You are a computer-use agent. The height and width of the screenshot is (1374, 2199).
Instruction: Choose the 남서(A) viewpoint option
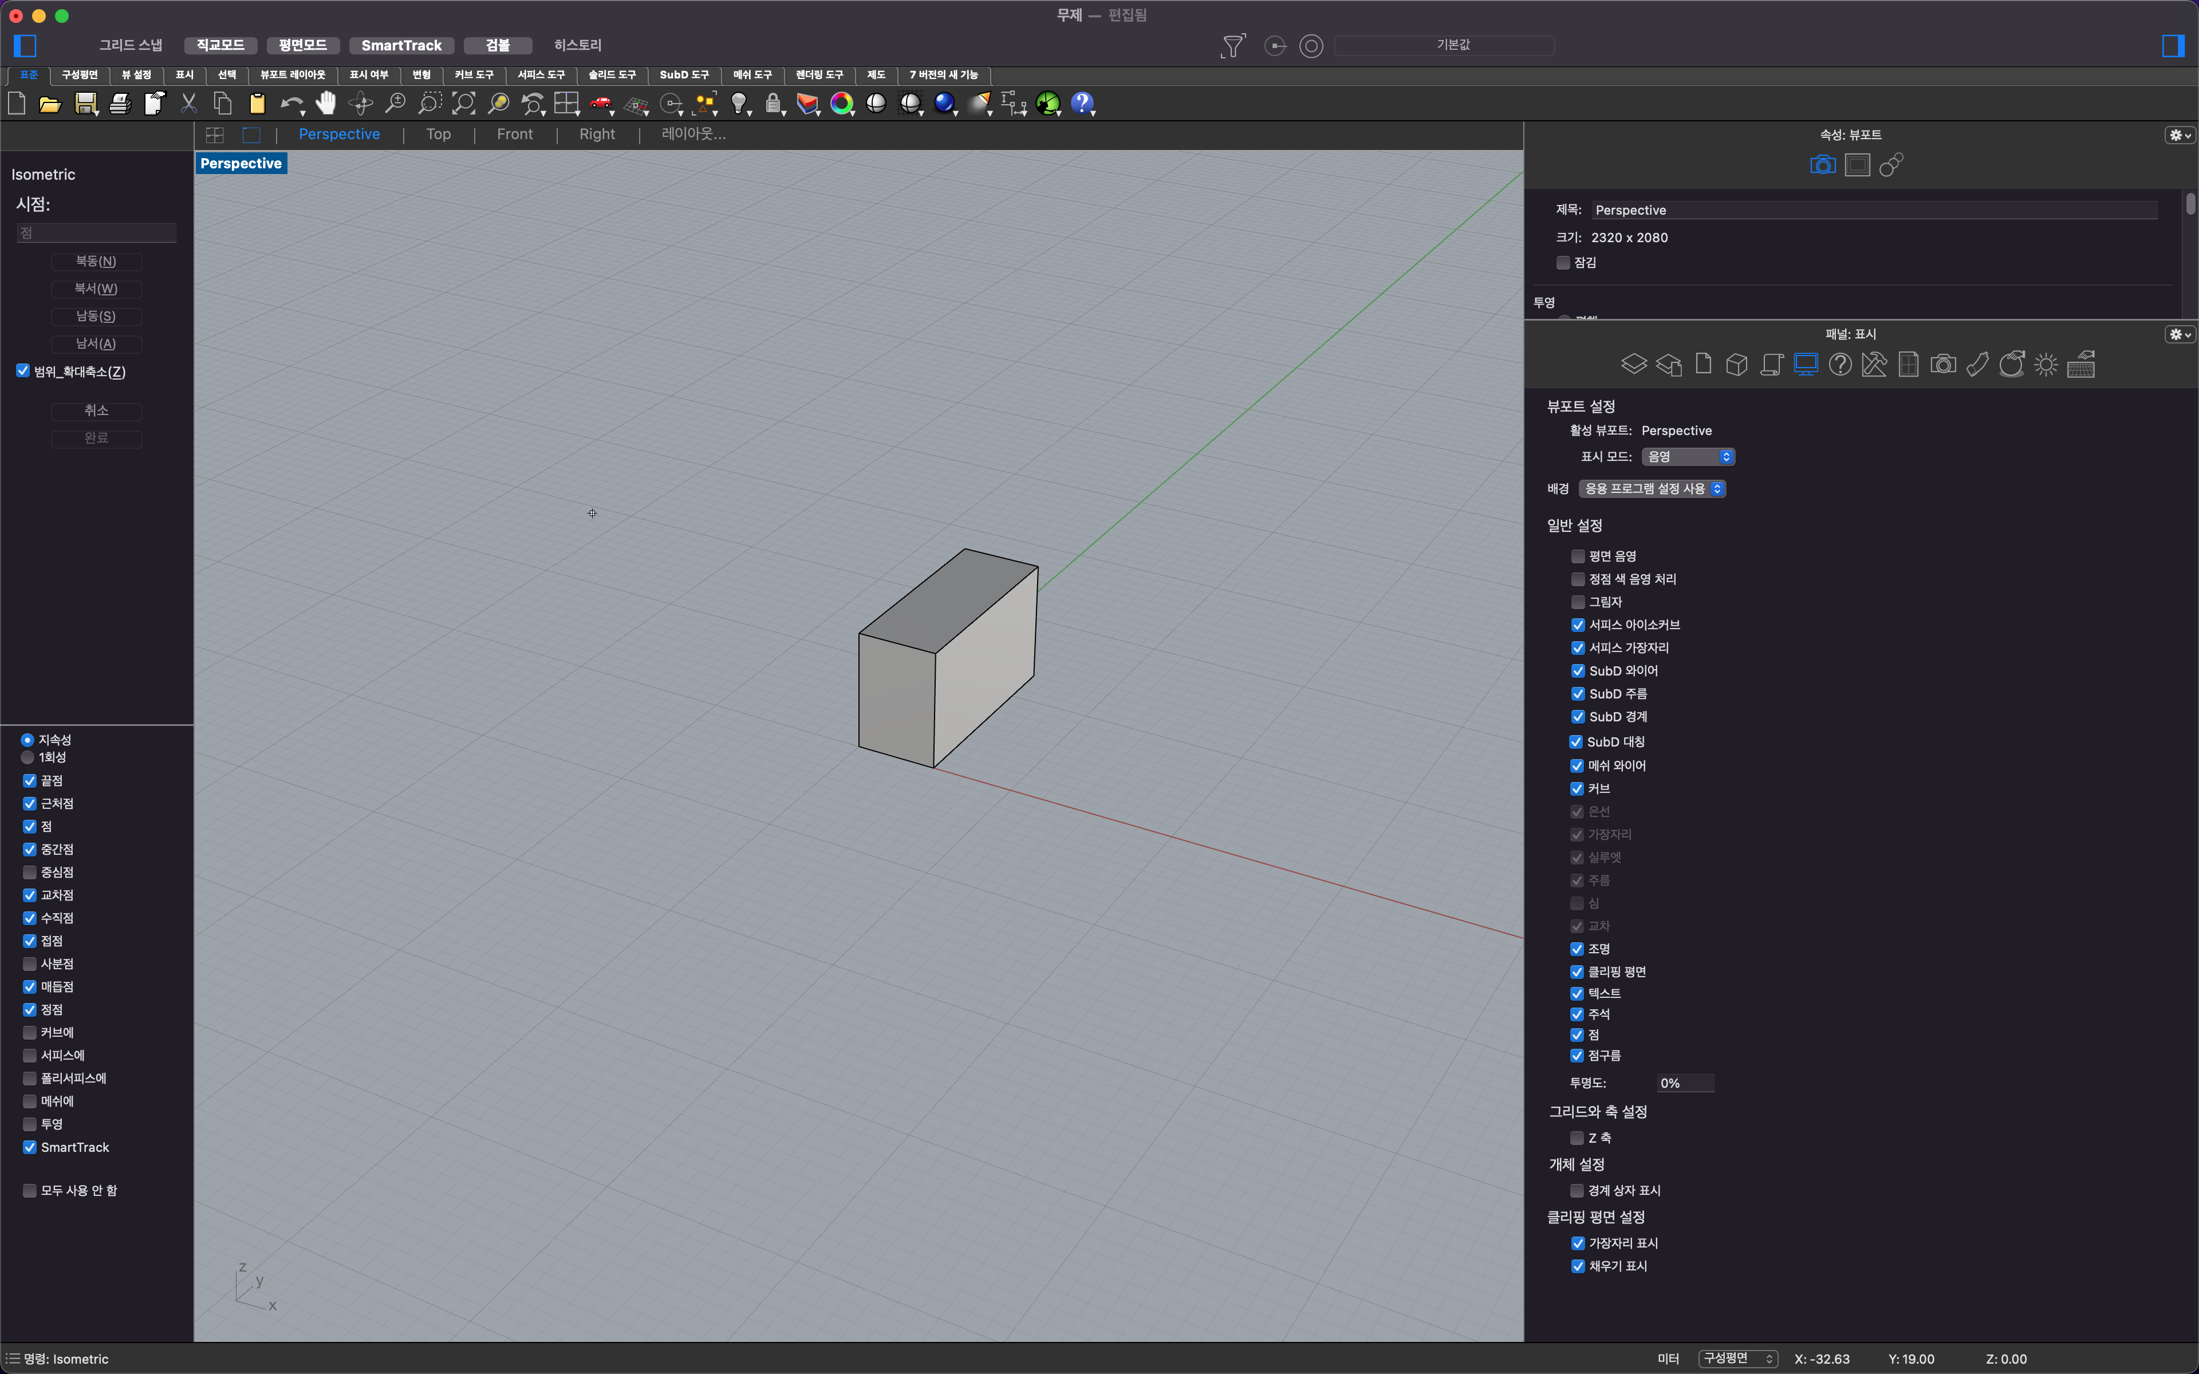(x=96, y=343)
